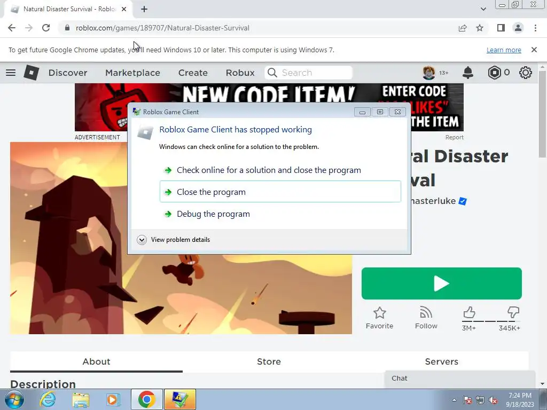Screen dimensions: 547x410
Task: Reload the Roblox page
Action: click(46, 28)
